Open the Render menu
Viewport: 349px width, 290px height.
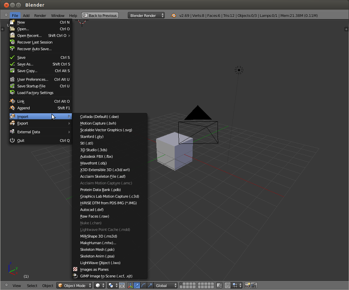pyautogui.click(x=40, y=16)
